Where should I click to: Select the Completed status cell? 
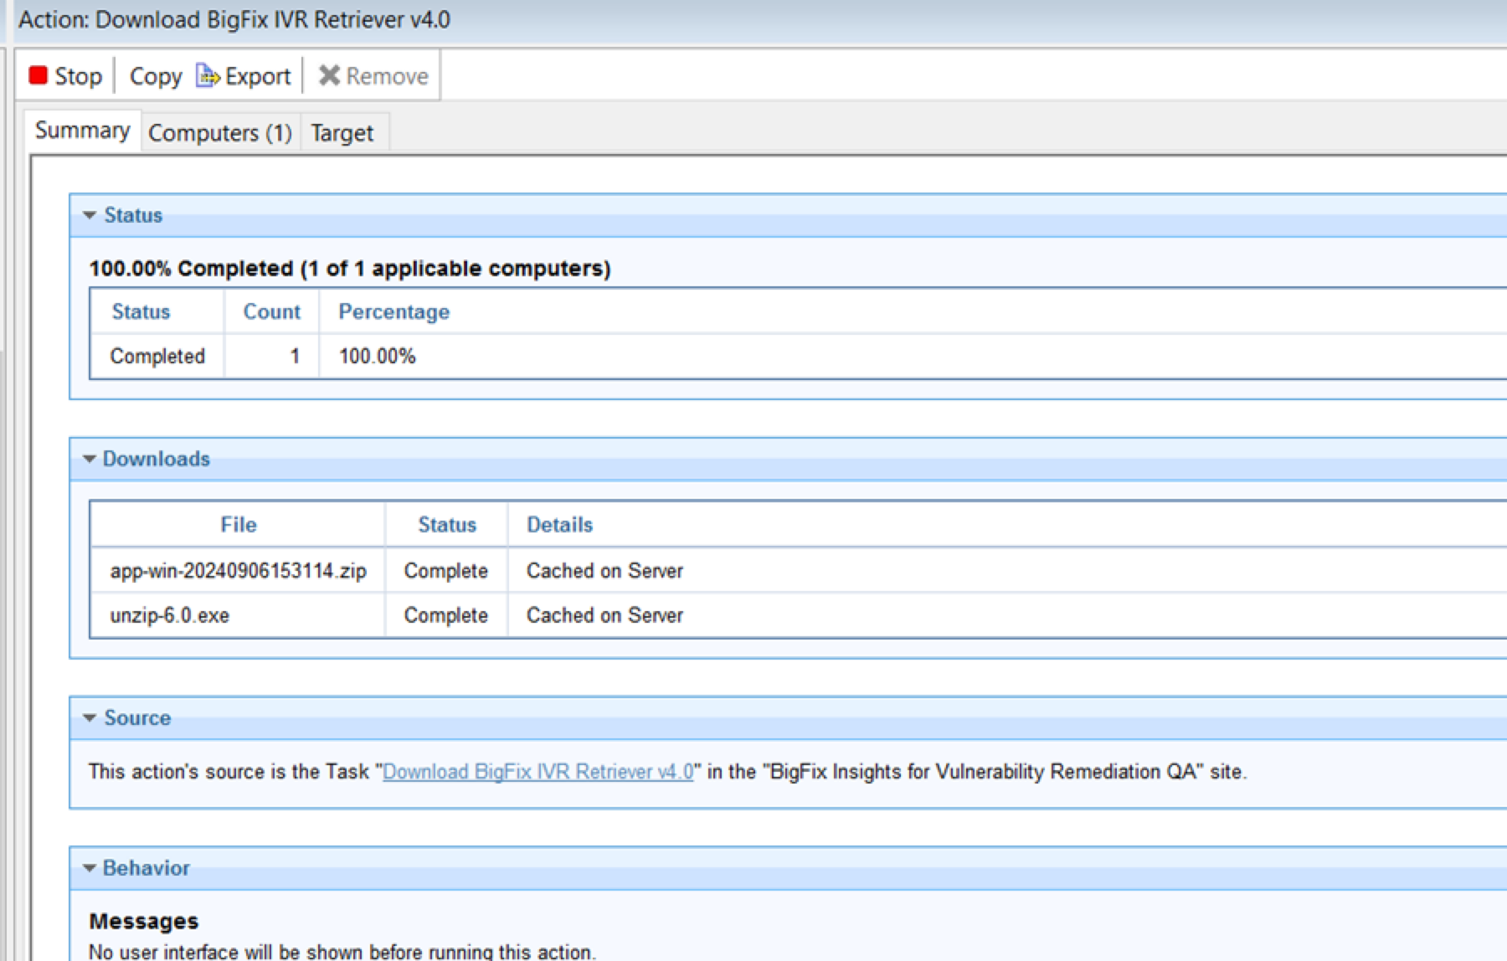click(157, 356)
